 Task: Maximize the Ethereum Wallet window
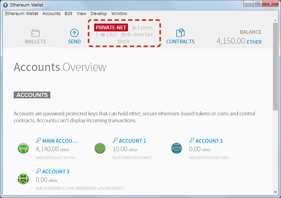click(x=258, y=4)
